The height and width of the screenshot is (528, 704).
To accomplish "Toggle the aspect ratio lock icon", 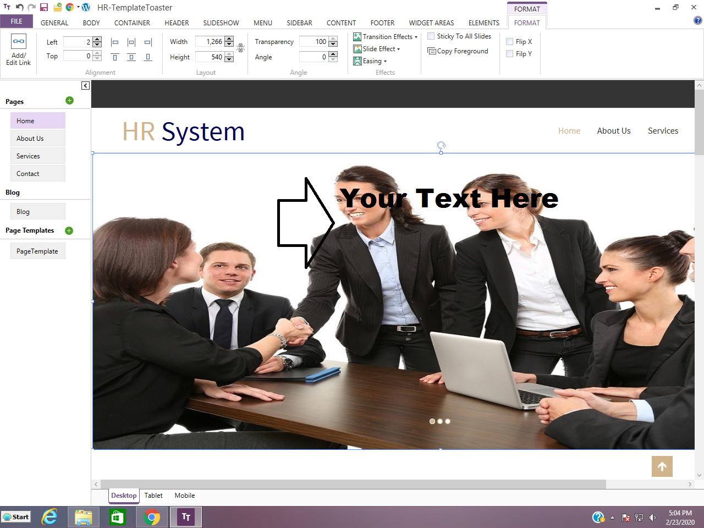I will point(240,48).
